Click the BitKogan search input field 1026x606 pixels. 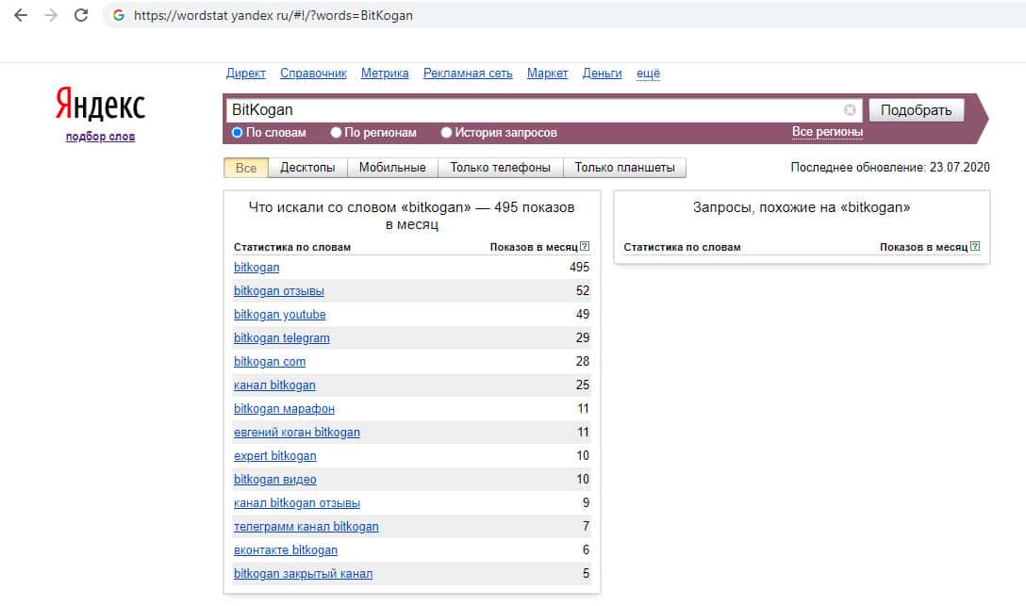pos(533,109)
